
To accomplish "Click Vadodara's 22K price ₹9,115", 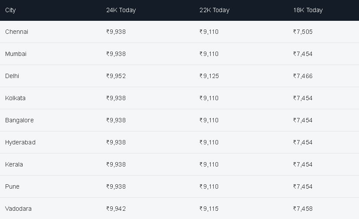I will (209, 209).
